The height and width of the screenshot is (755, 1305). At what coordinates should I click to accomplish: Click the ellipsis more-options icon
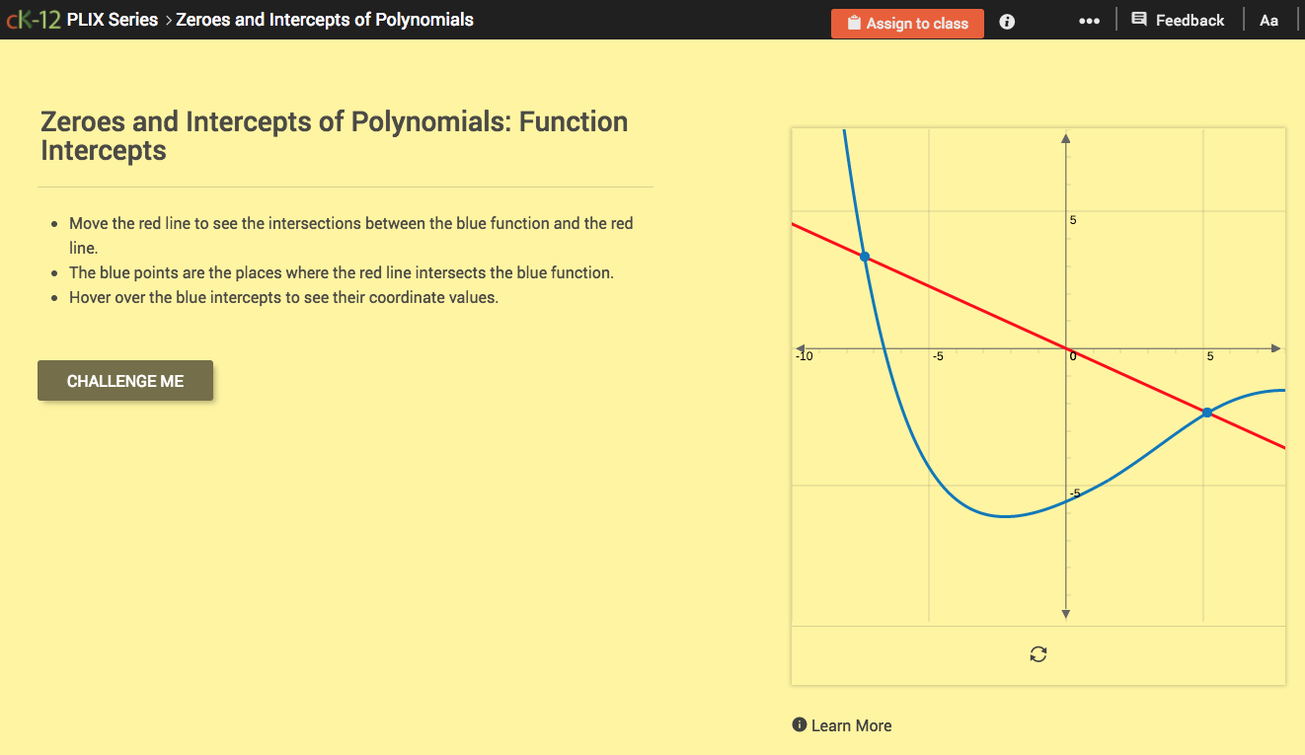[1089, 19]
